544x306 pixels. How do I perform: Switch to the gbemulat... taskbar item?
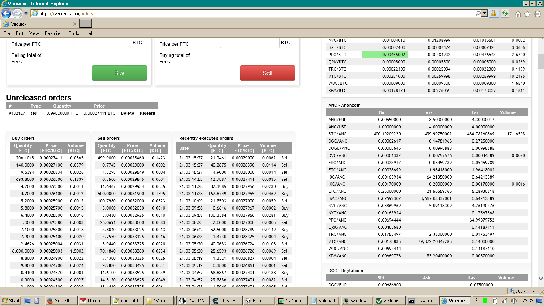[x=127, y=301]
